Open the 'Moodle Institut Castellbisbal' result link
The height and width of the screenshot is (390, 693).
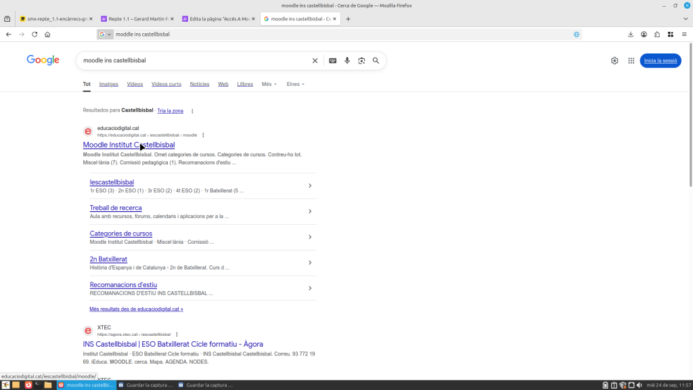click(129, 145)
